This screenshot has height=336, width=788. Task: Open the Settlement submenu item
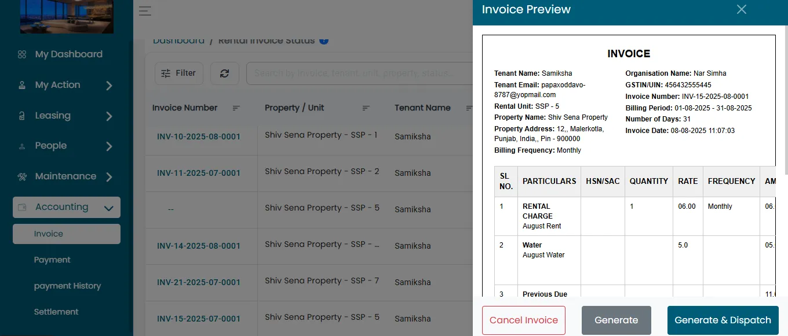(x=56, y=312)
